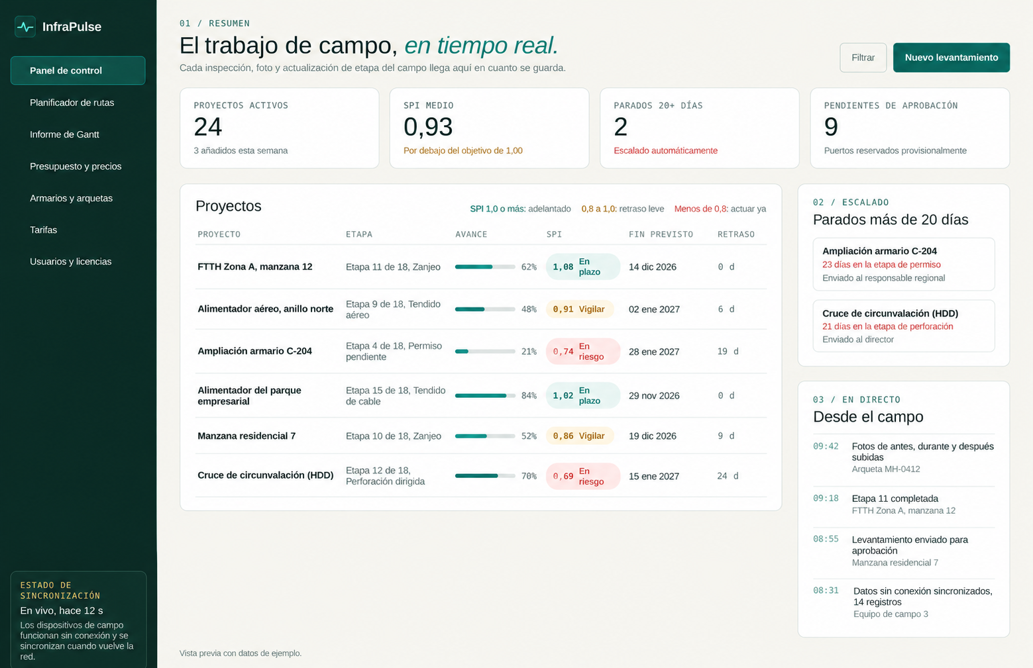Open escalated card Cruce de circunvalación (HDD)
Image resolution: width=1033 pixels, height=668 pixels.
[x=904, y=326]
